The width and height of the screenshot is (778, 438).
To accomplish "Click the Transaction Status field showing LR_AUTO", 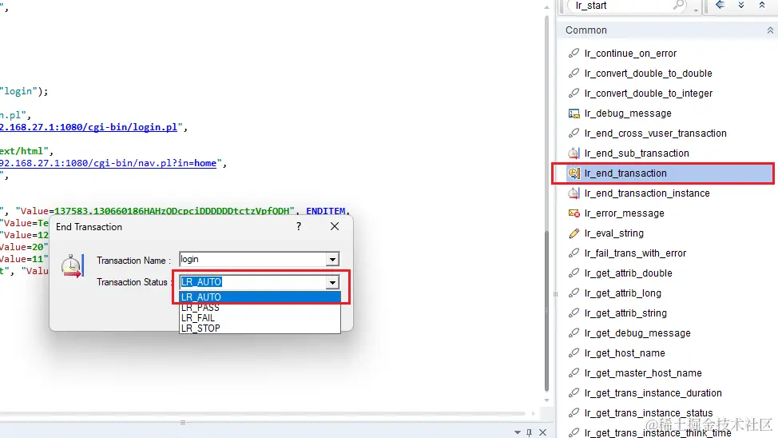I will pyautogui.click(x=253, y=282).
